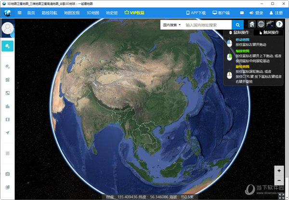Open the folded map sidebar icon
The image size is (289, 200).
click(x=8, y=120)
